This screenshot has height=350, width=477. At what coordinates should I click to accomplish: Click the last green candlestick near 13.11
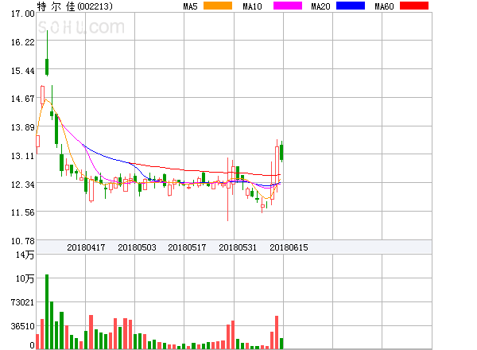click(x=281, y=152)
